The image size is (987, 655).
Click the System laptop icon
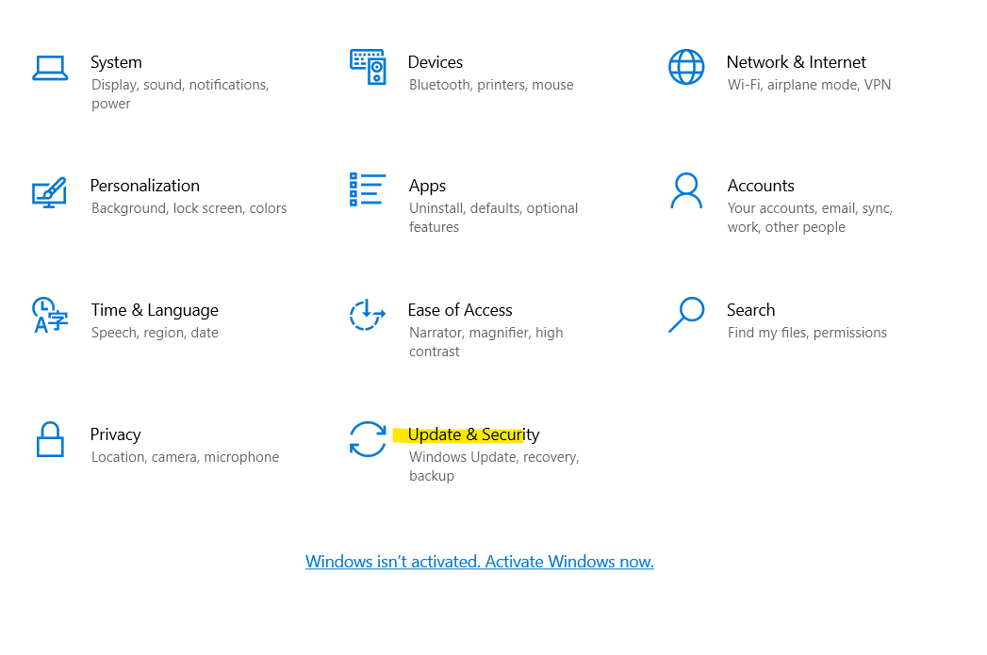pos(50,68)
